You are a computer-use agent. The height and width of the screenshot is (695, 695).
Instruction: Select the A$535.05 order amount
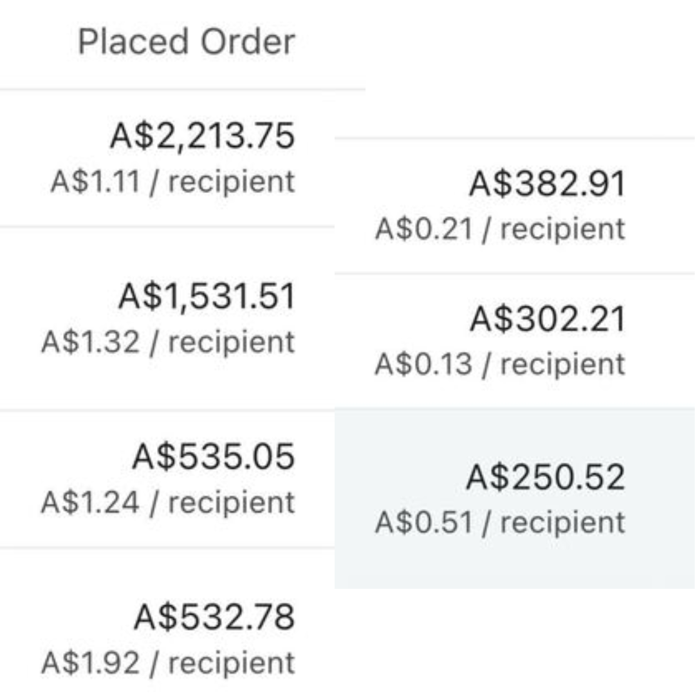[x=213, y=456]
